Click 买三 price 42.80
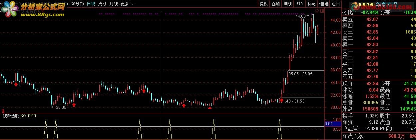The width and height of the screenshot is (416, 140). pyautogui.click(x=372, y=64)
